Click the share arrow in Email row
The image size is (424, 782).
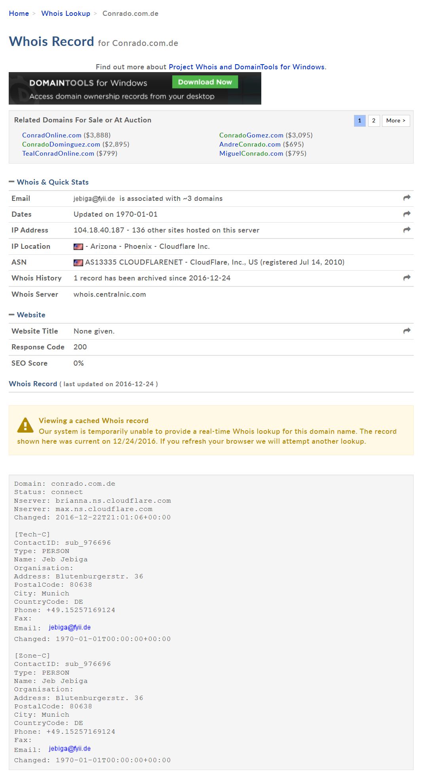click(x=407, y=198)
